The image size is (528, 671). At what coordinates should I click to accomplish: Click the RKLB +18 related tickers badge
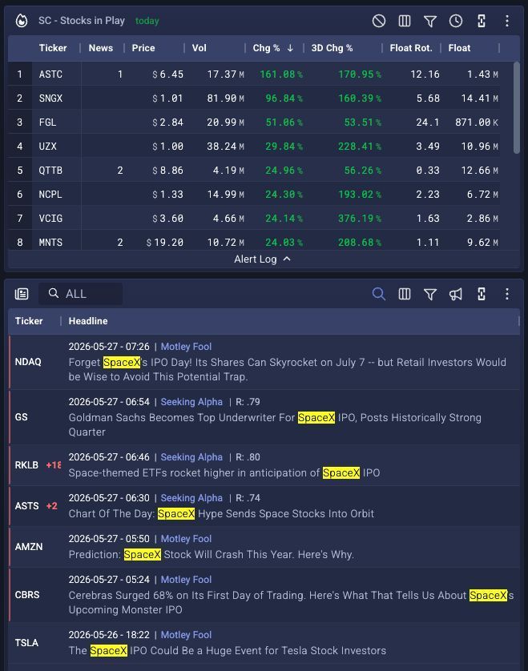point(54,465)
